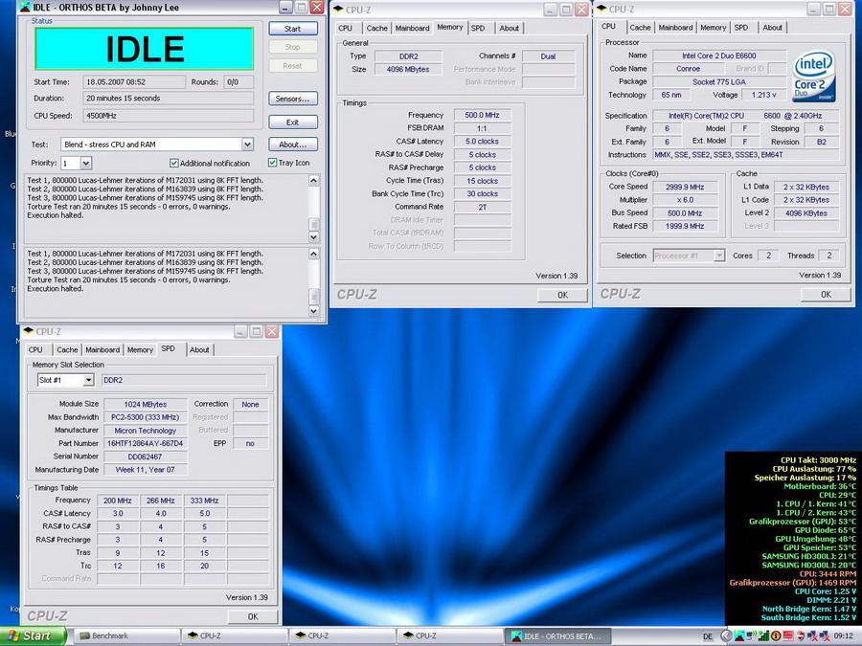Click lower Orthos log scroll-up arrow
Screen dimensions: 862x646
pos(313,254)
